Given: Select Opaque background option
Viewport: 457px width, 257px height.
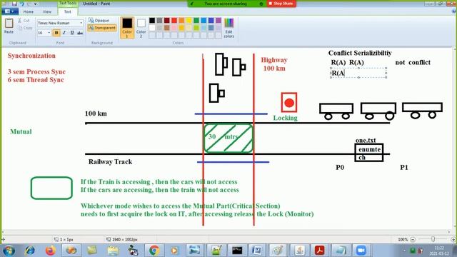Looking at the screenshot, I should coord(99,21).
